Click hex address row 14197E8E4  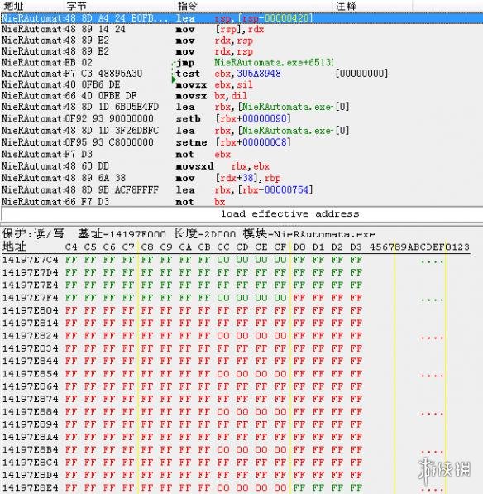(31, 487)
